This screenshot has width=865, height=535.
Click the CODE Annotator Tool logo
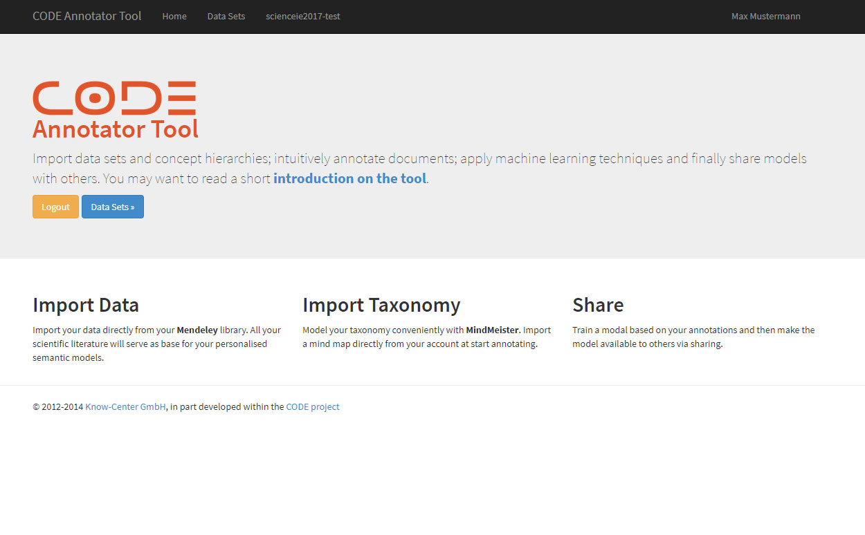116,110
